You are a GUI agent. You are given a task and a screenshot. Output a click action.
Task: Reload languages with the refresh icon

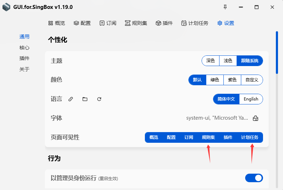(x=99, y=99)
